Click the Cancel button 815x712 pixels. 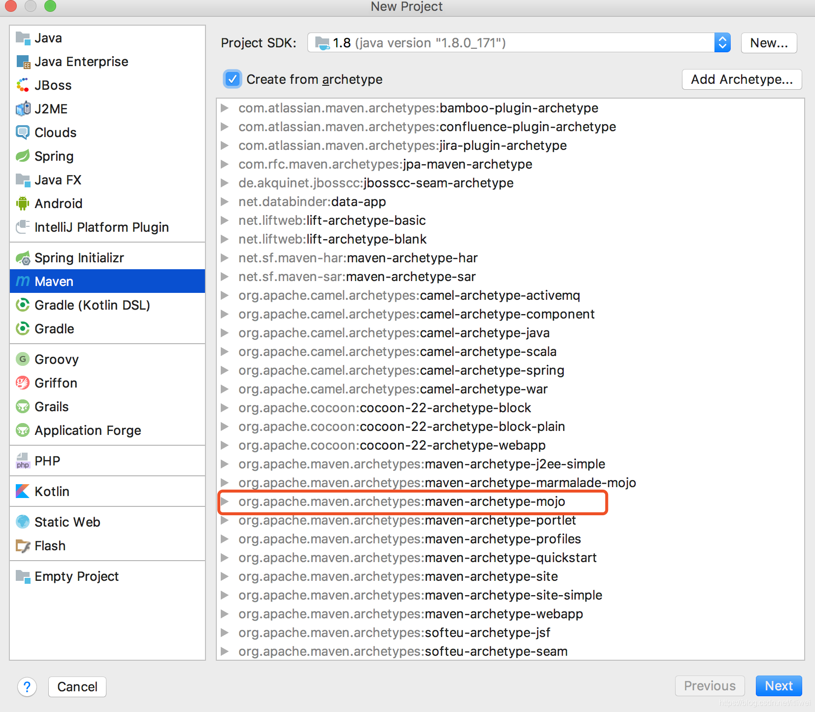[x=77, y=687]
